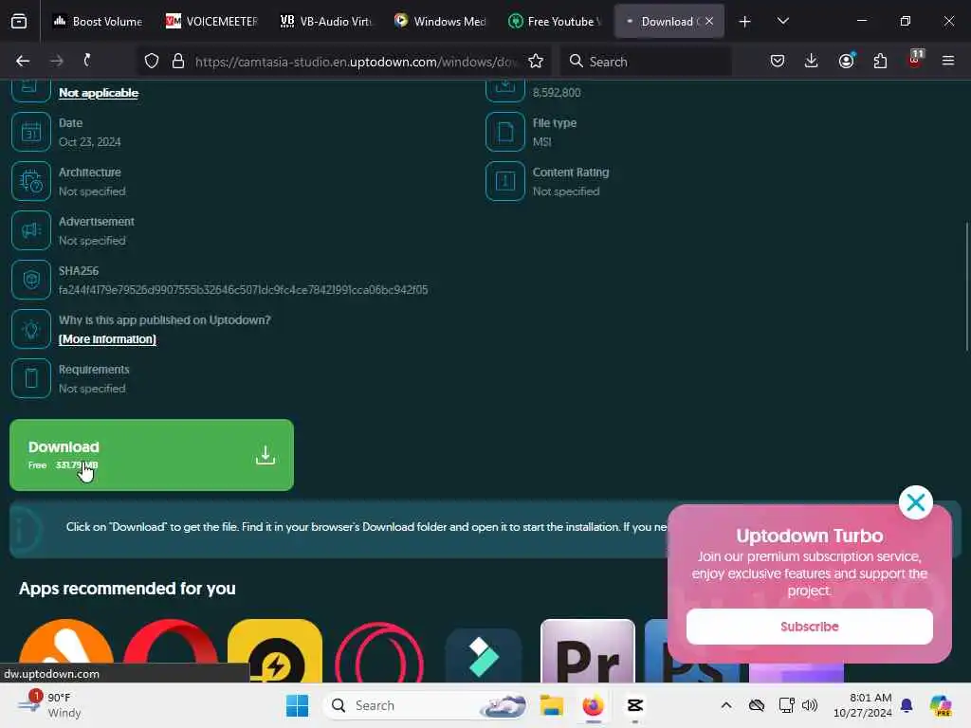Click the File type document icon

(505, 132)
